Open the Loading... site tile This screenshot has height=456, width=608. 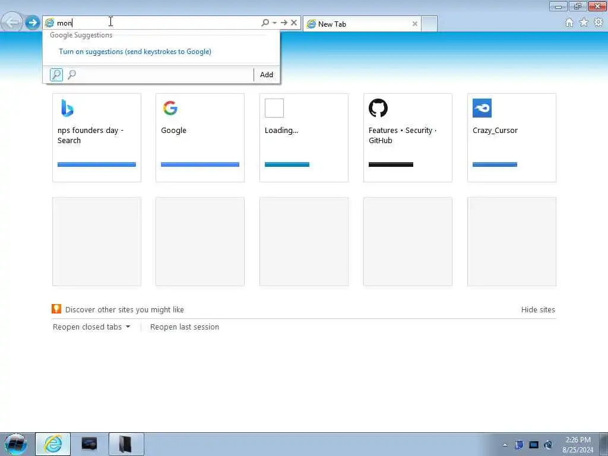point(304,138)
